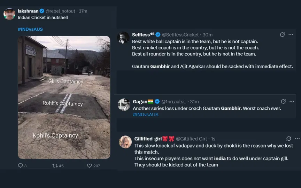The width and height of the screenshot is (301, 188).
Task: Open more options on Selfless's tweet
Action: (291, 34)
